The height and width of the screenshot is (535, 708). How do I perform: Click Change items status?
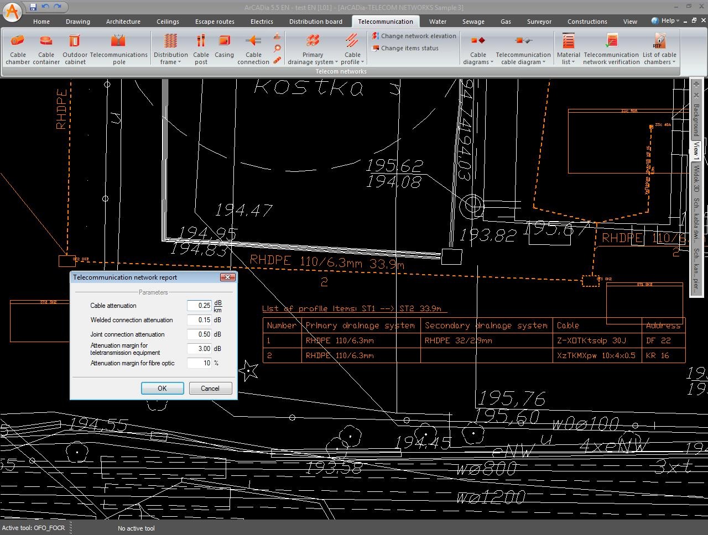click(x=409, y=48)
